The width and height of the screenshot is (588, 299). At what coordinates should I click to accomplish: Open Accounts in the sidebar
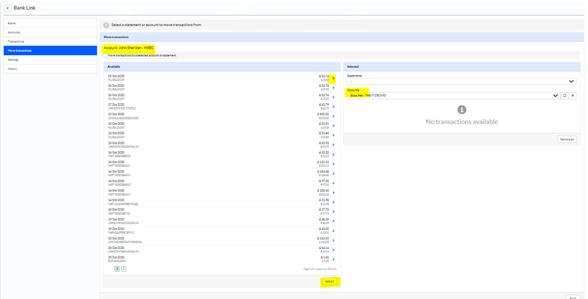[50, 32]
